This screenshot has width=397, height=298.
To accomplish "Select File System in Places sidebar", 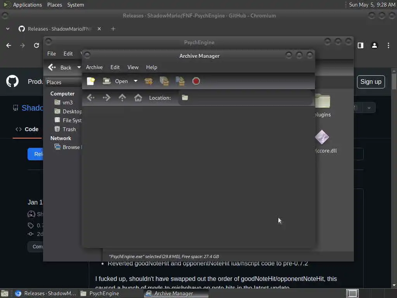I will pyautogui.click(x=68, y=120).
